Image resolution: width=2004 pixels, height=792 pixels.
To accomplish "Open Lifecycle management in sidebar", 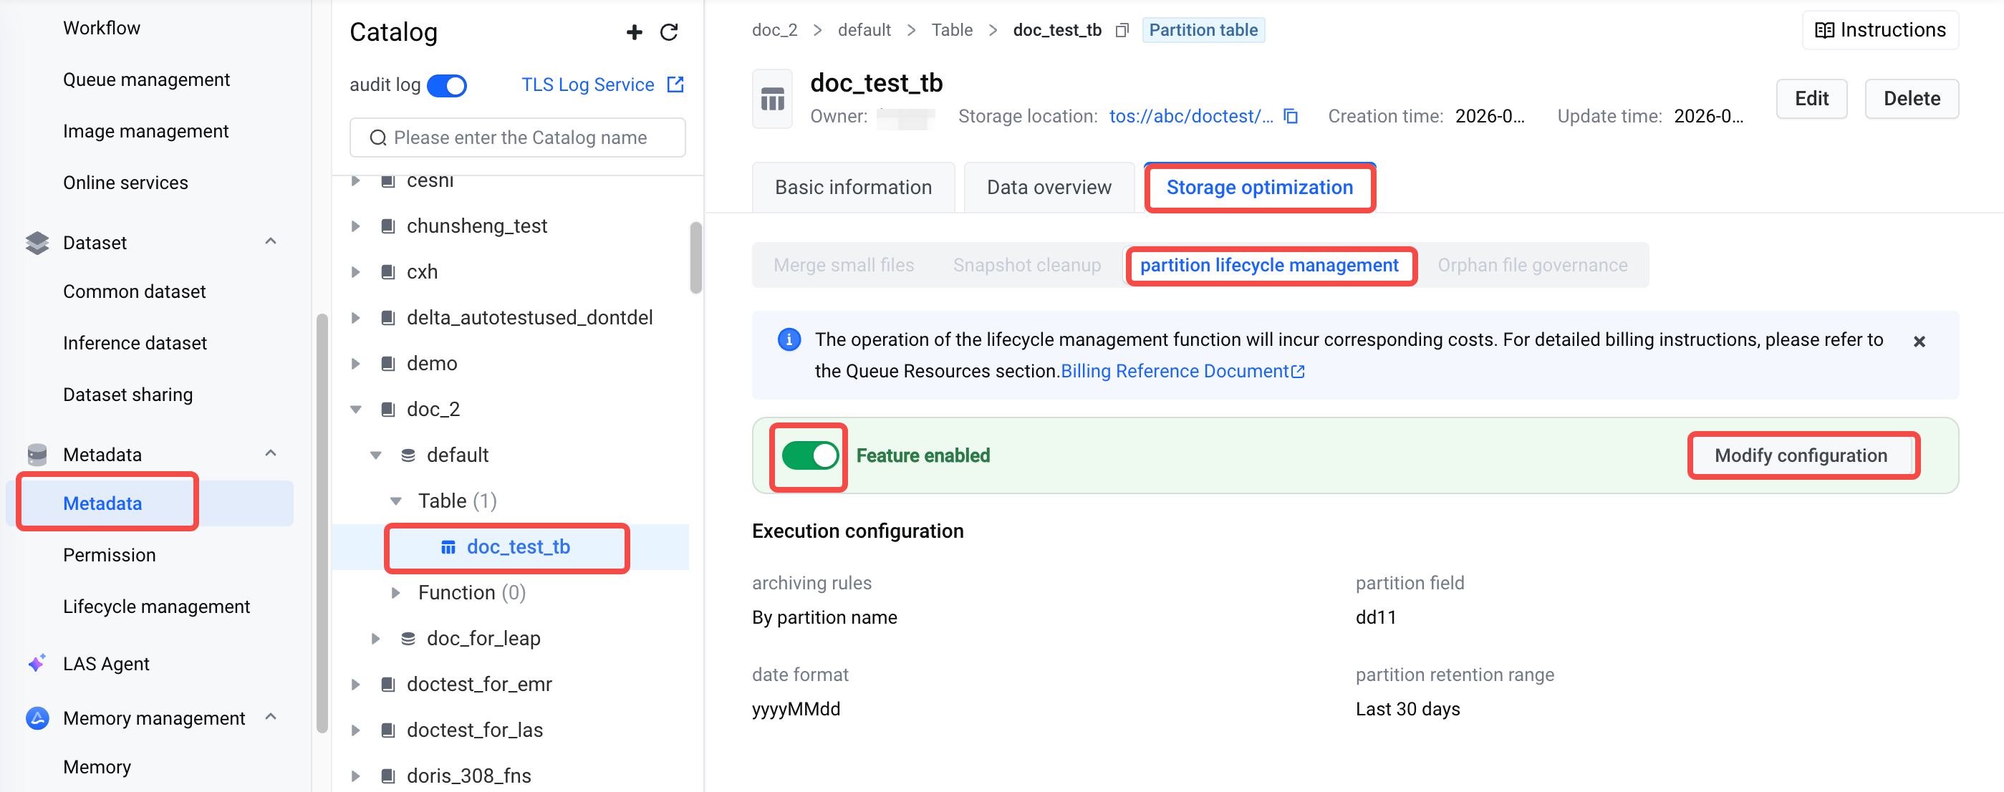I will point(156,606).
